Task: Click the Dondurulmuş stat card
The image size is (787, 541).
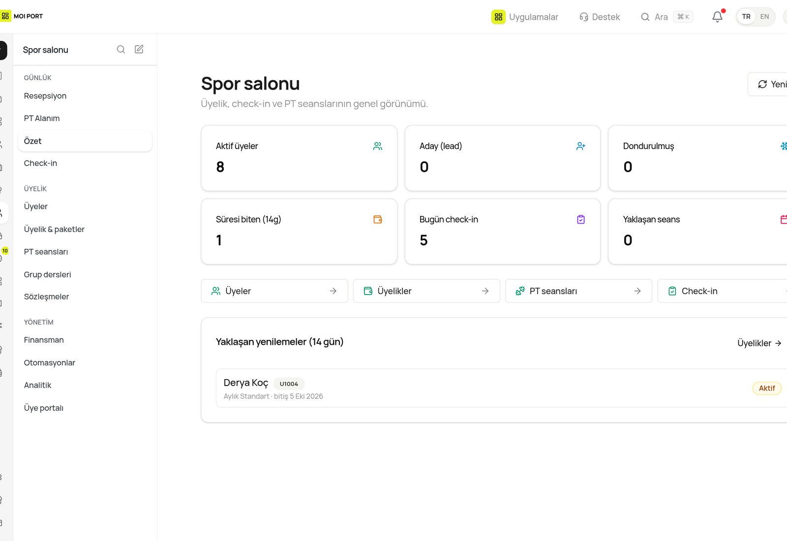Action: [697, 158]
